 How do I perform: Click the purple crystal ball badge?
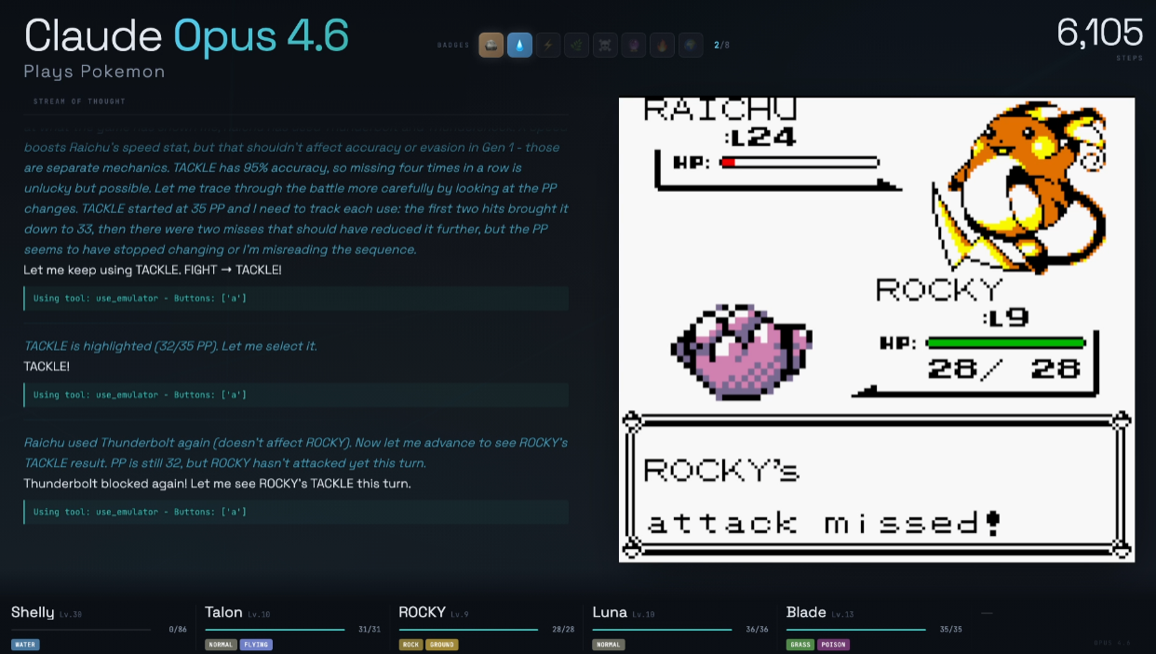[x=634, y=45]
